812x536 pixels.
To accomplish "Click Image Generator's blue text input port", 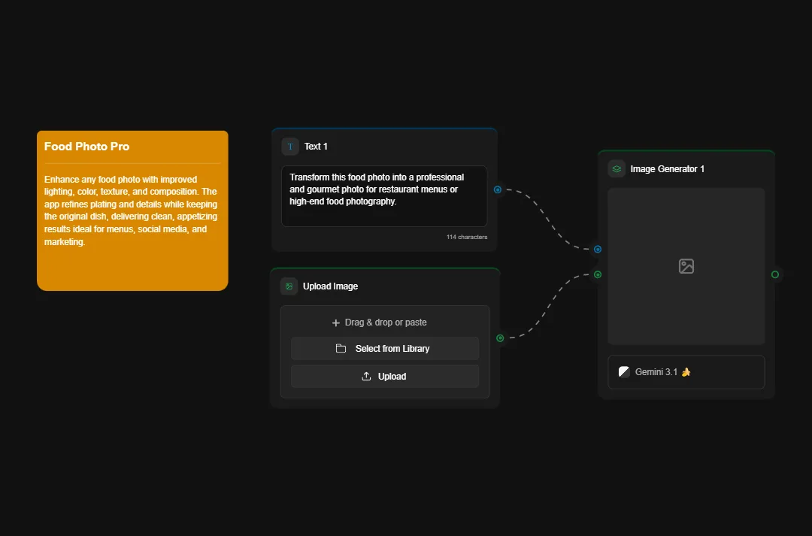I will [598, 249].
